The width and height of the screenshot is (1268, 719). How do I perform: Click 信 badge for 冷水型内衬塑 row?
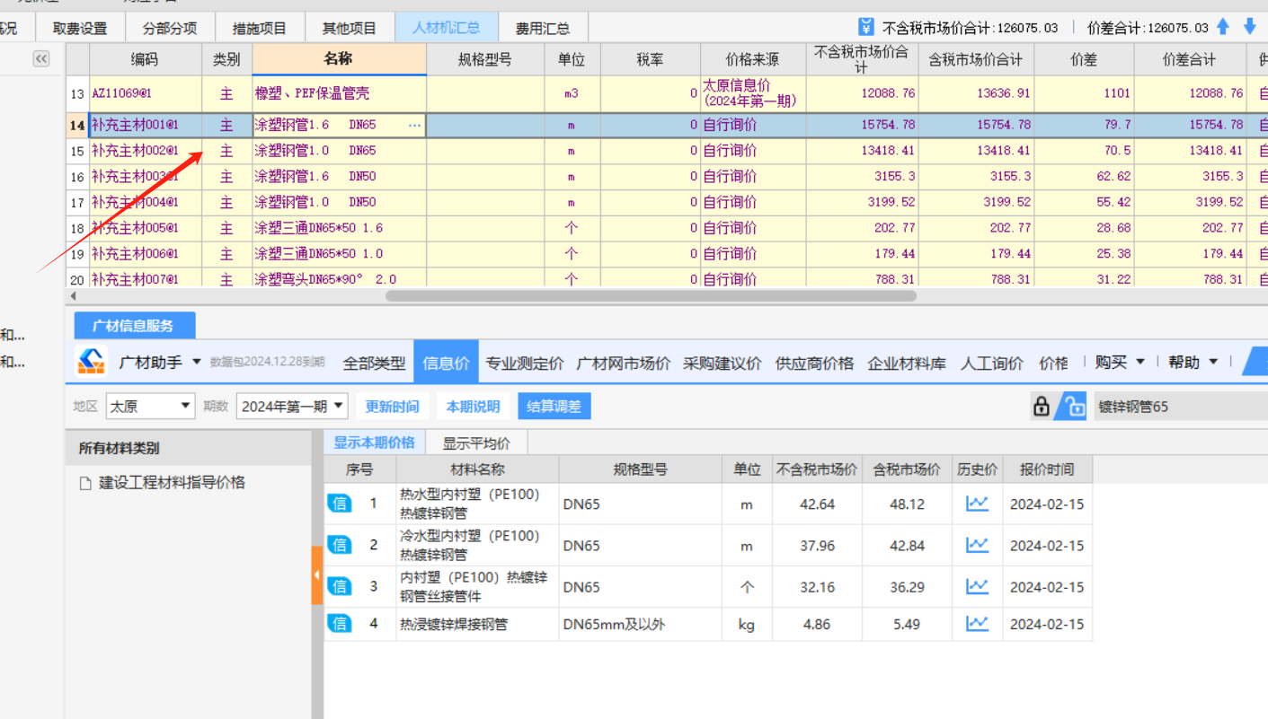pos(340,545)
